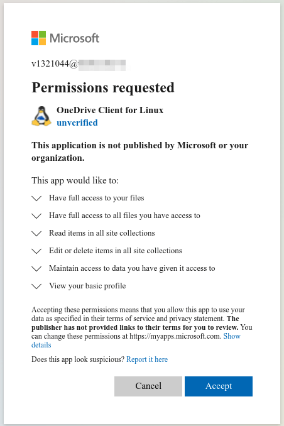Click the "Permissions requested" heading

click(103, 88)
